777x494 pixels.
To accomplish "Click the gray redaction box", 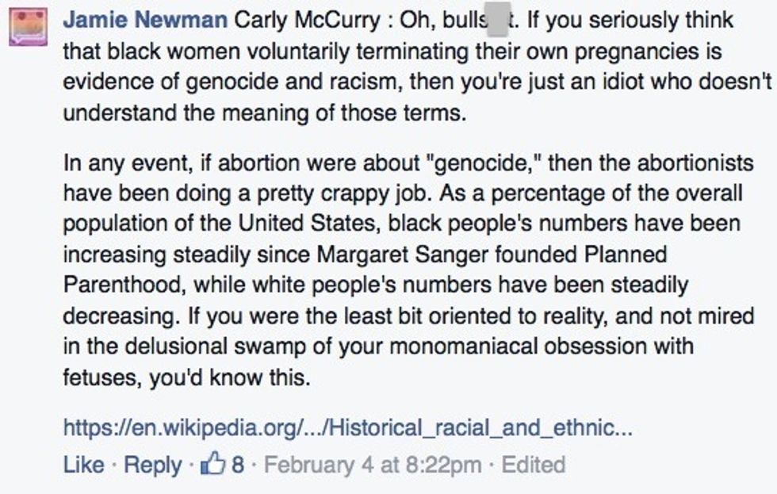I will [496, 20].
